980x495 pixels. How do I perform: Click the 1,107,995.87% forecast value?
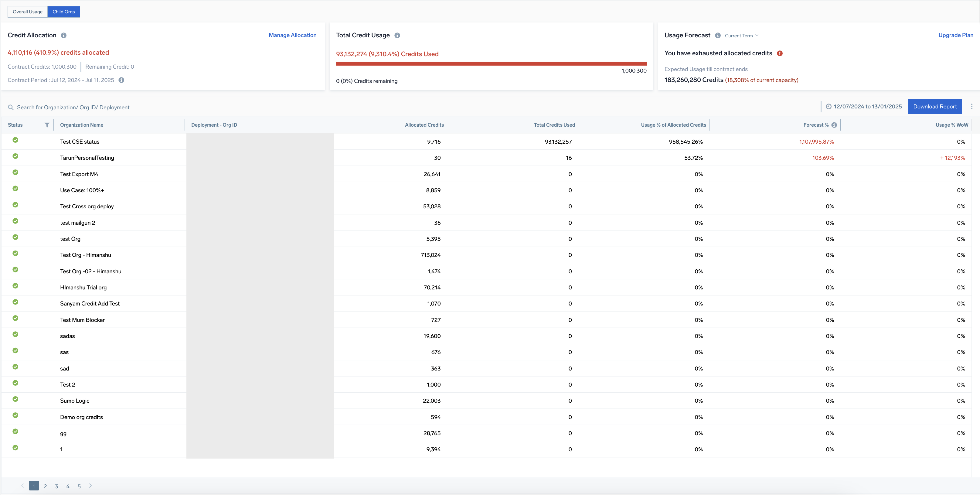pos(816,142)
